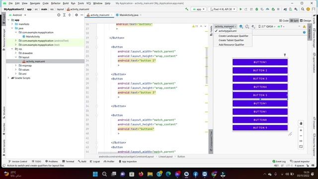Open App Inspection tool window
Screen dimensions: 318x179
coord(128,162)
